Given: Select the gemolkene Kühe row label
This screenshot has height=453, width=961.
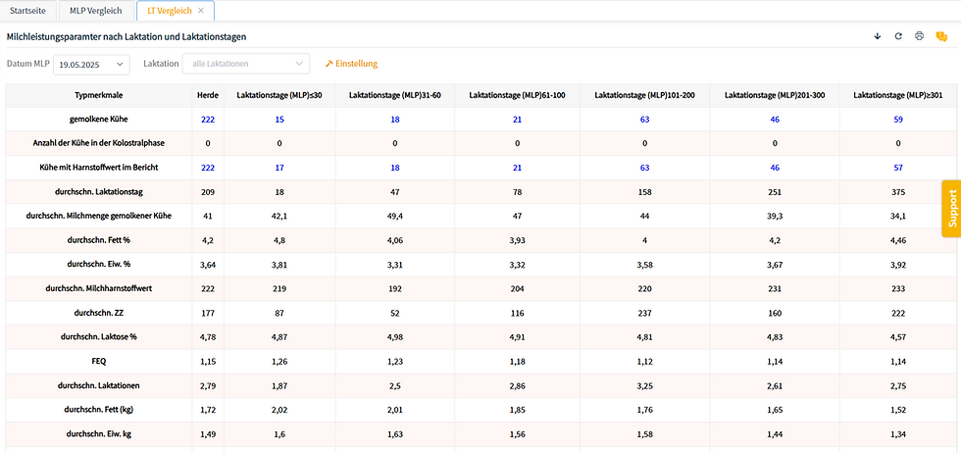Looking at the screenshot, I should [x=99, y=120].
